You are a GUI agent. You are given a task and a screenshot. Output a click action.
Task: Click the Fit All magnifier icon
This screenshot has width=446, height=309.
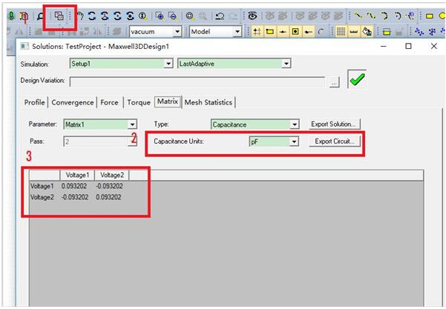[x=190, y=16]
